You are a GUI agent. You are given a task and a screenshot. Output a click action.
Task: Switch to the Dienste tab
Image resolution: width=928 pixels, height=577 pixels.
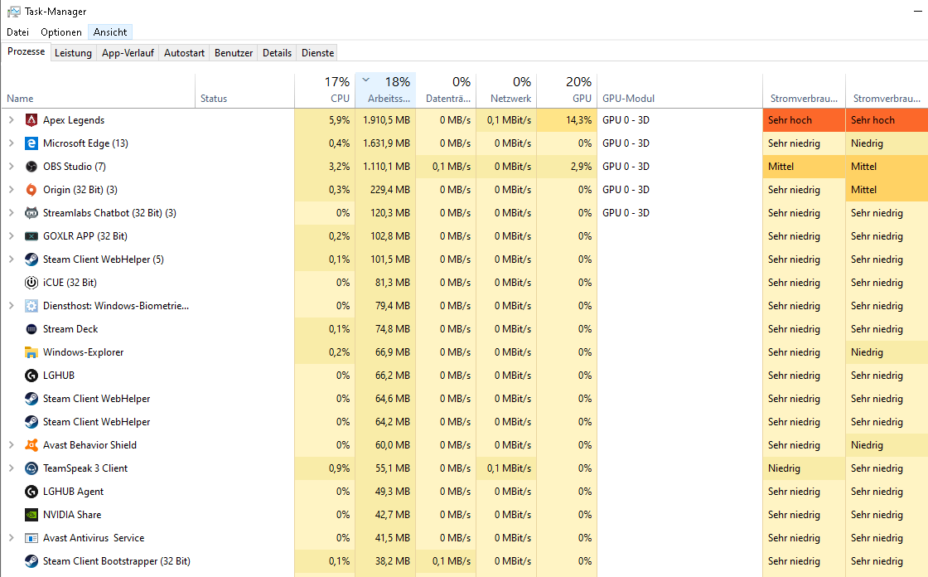pos(318,53)
